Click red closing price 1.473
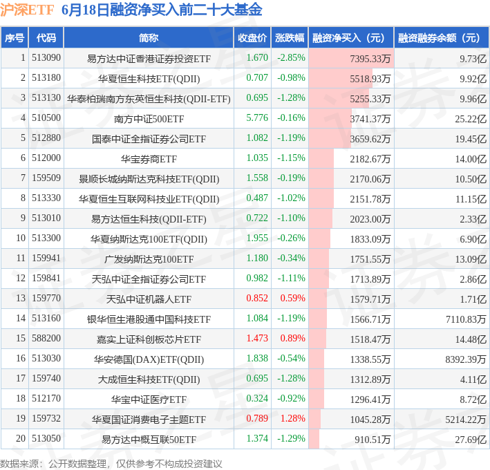Viewport: 490px width, 470px height. tap(257, 338)
